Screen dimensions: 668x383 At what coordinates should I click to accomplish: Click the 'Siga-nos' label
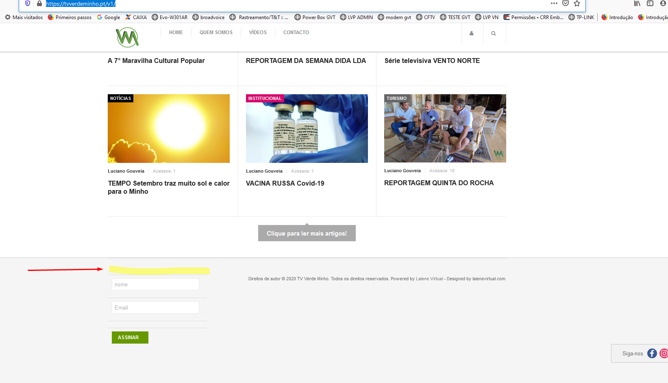pos(633,353)
